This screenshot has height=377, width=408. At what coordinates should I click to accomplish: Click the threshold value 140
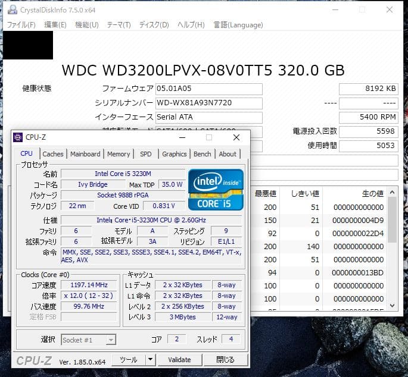313,247
